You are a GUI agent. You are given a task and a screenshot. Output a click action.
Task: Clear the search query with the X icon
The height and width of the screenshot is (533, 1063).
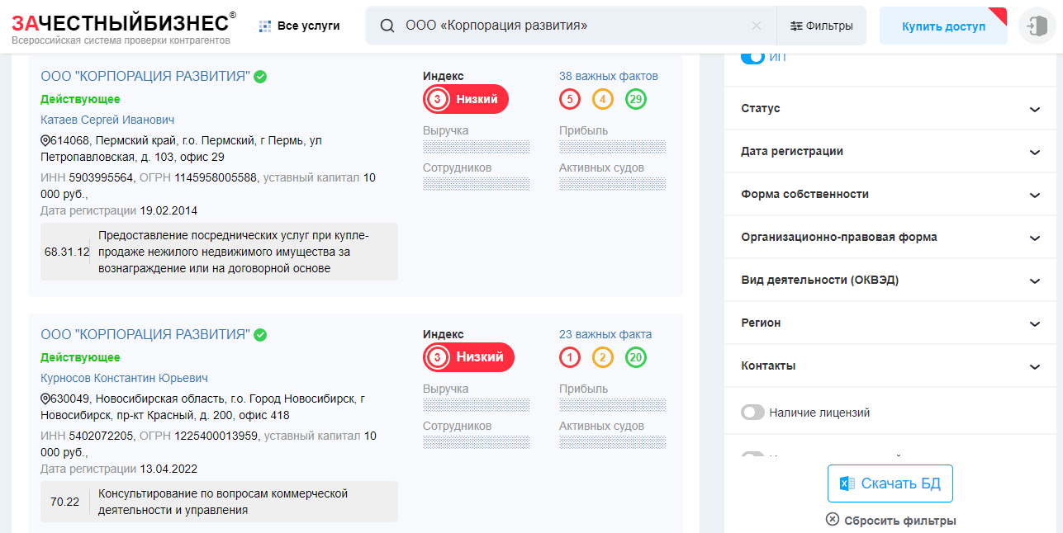(x=757, y=26)
